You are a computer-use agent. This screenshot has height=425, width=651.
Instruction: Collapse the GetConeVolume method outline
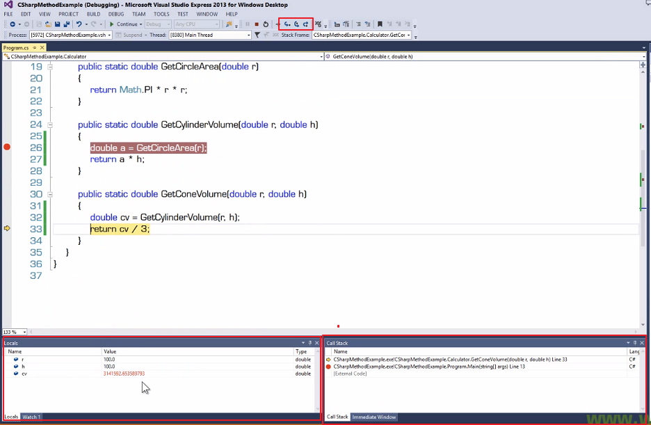(50, 194)
